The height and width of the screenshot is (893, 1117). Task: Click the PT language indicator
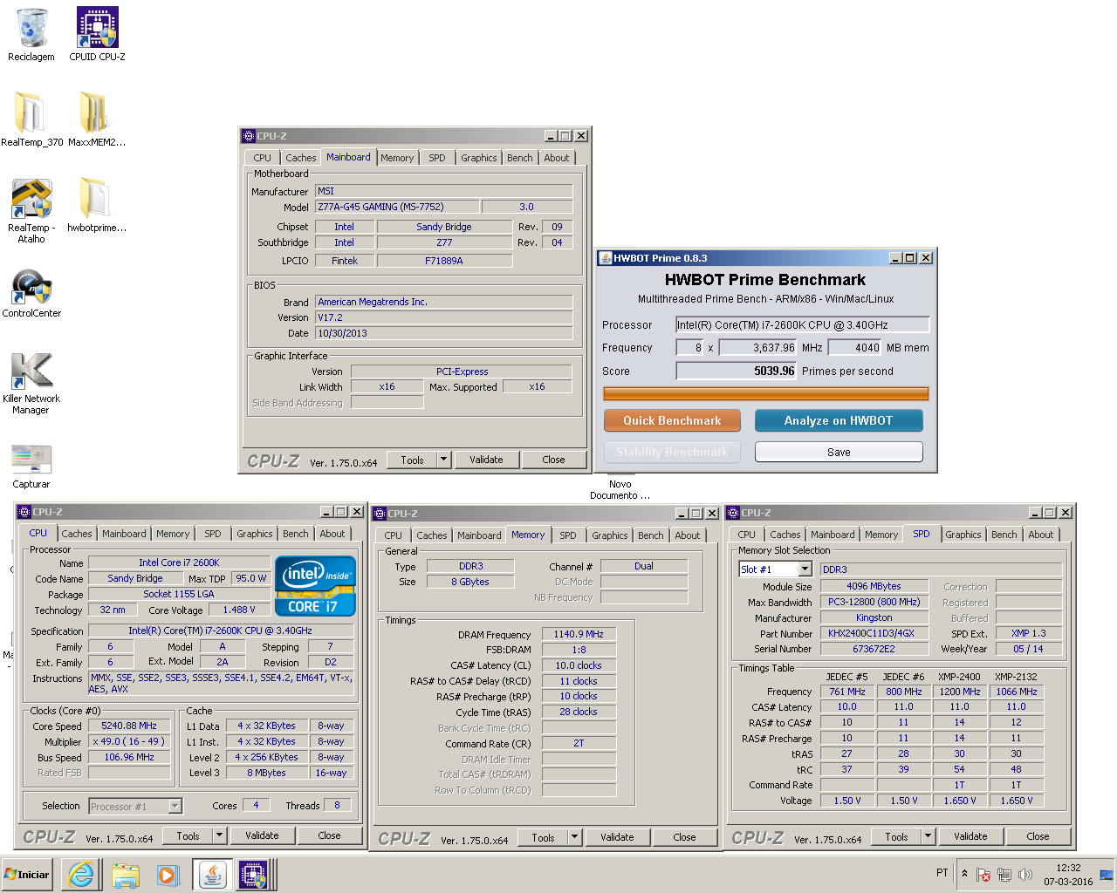[942, 873]
